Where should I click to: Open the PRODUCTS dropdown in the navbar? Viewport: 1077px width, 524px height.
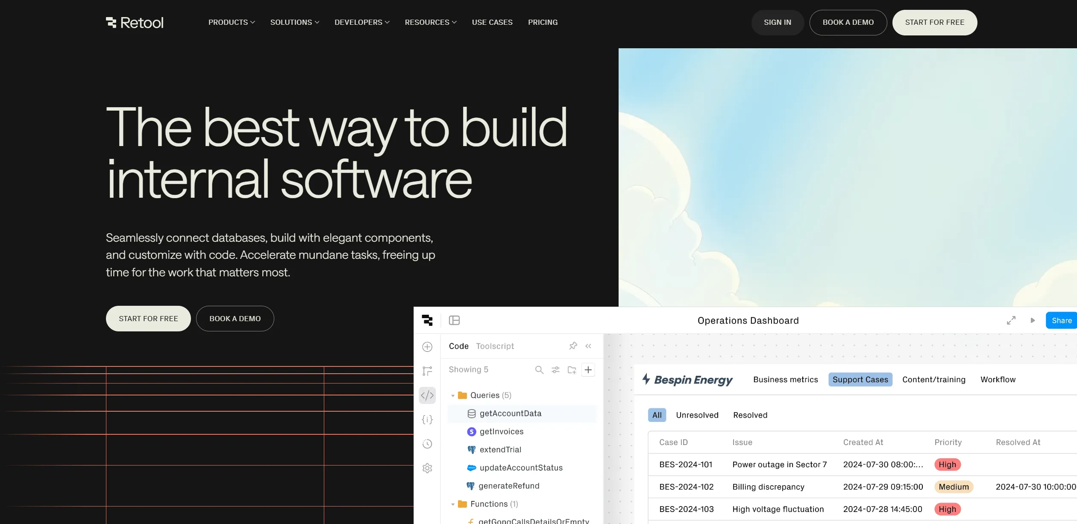[231, 22]
